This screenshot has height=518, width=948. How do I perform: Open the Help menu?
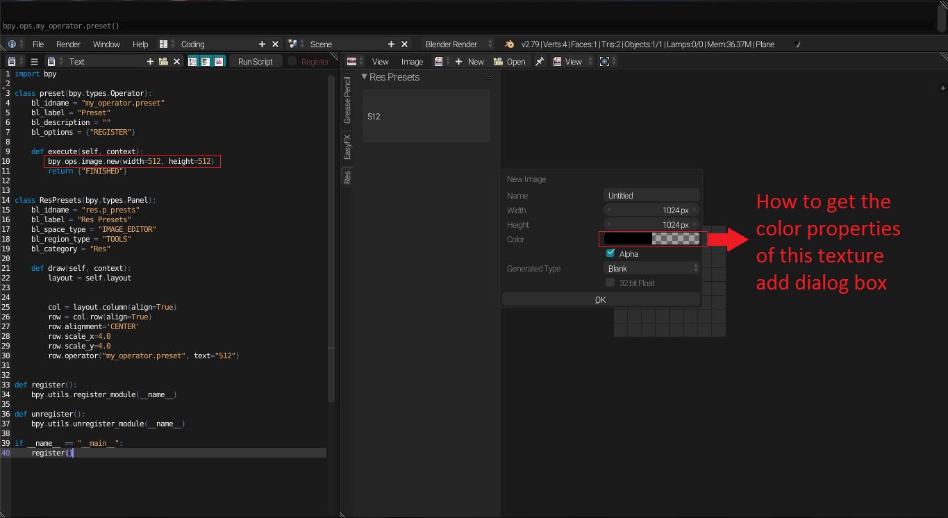point(140,44)
